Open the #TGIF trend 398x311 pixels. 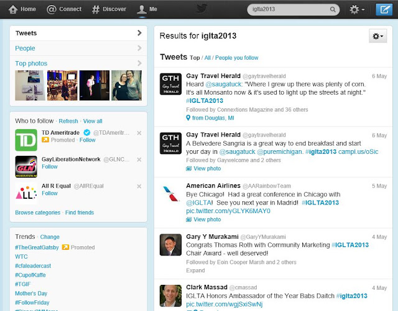(22, 284)
